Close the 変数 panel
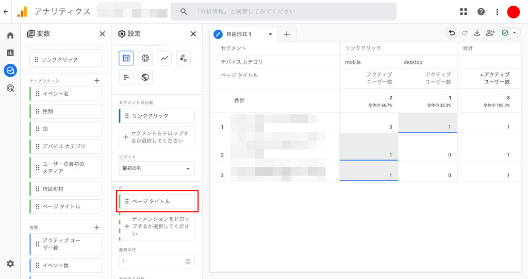 click(103, 33)
